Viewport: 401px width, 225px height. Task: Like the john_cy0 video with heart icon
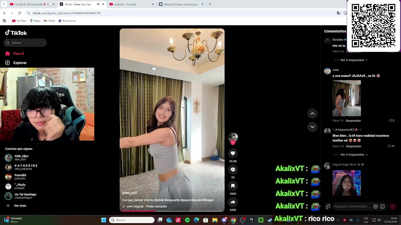click(x=233, y=153)
